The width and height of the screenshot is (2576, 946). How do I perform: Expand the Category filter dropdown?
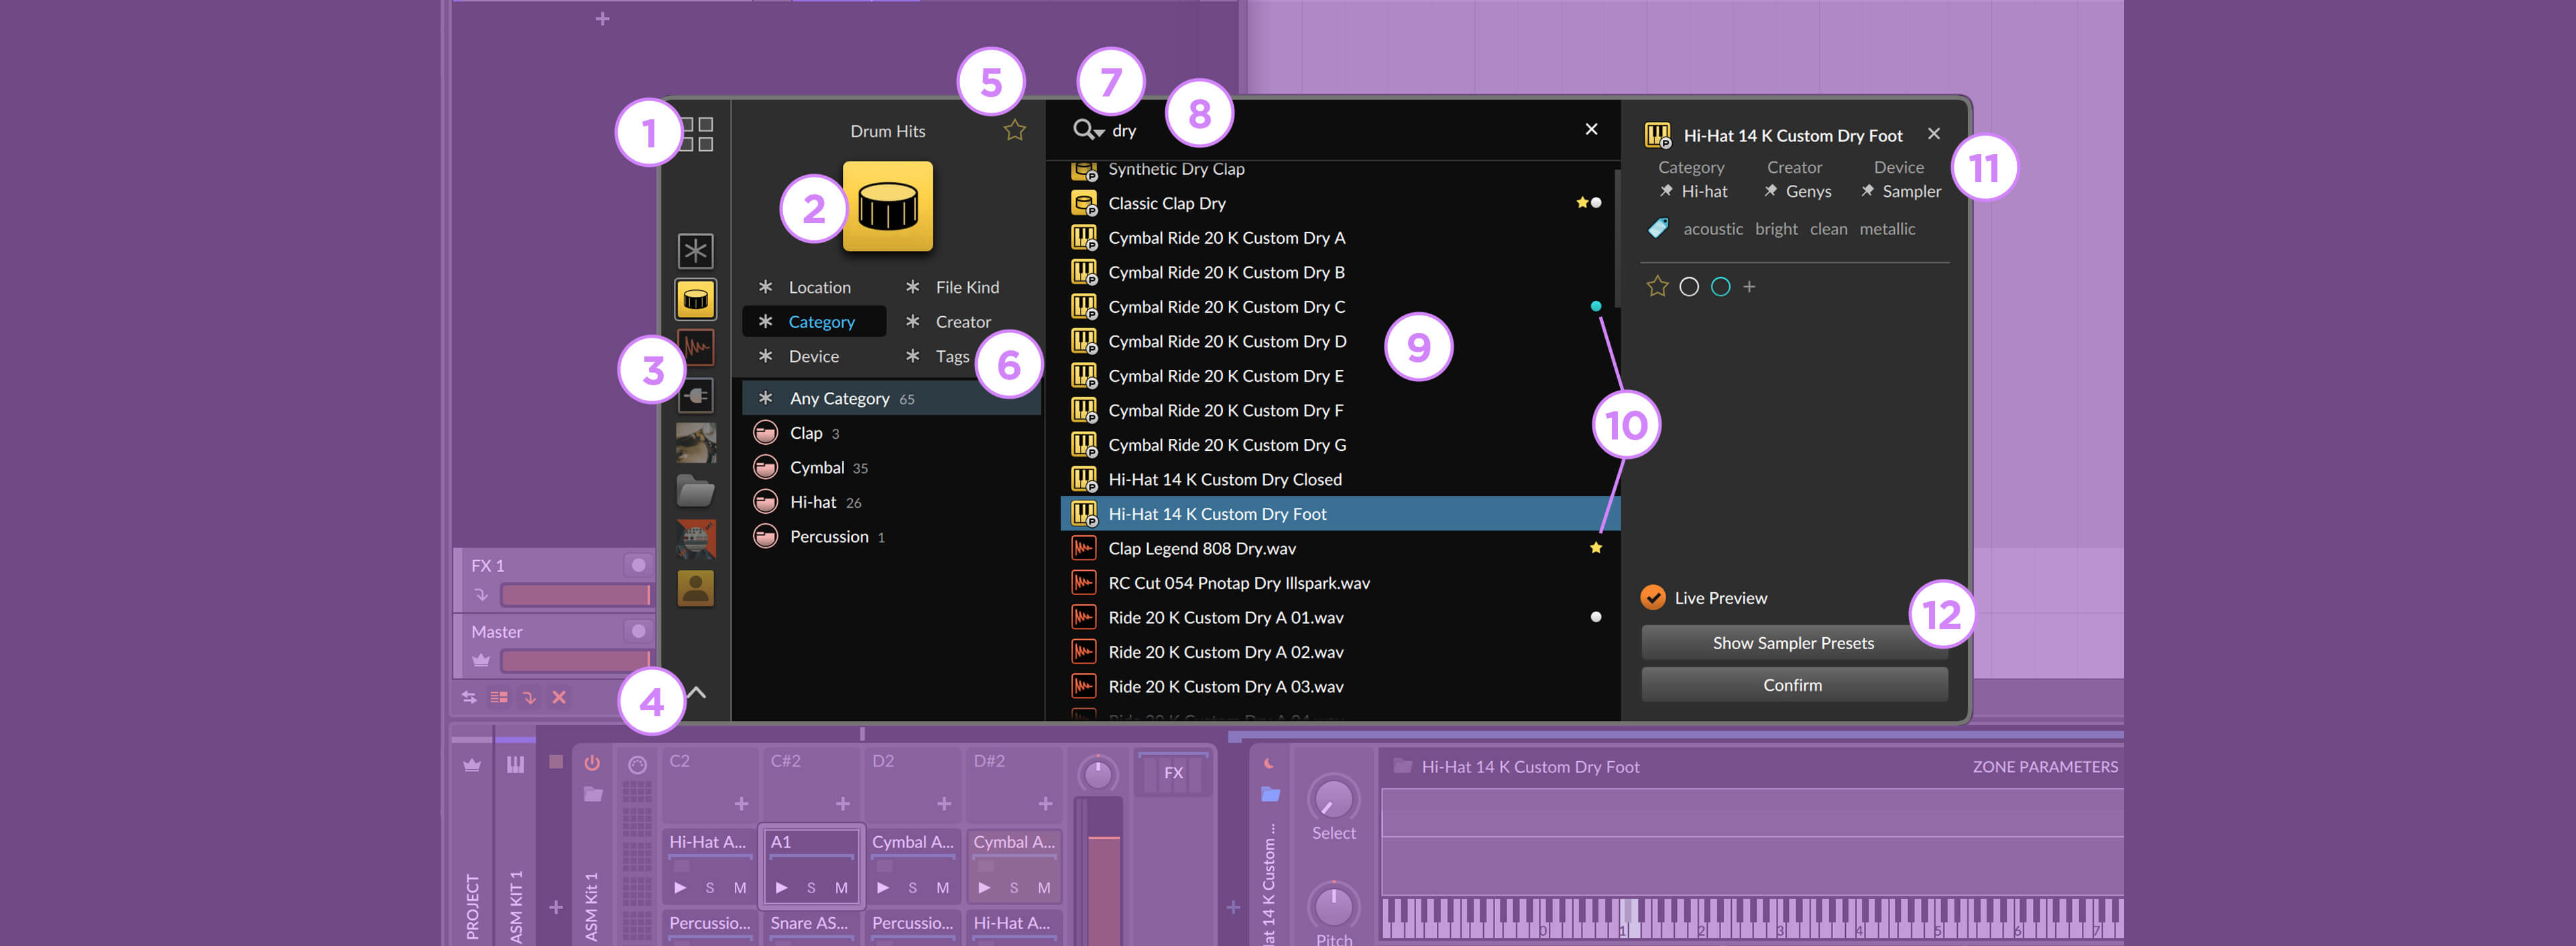coord(821,320)
